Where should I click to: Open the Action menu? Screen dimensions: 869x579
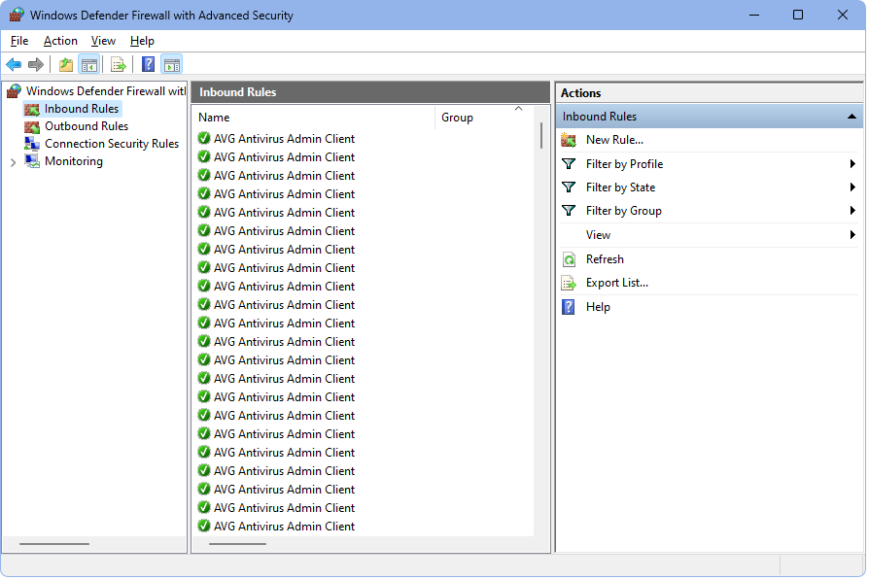pyautogui.click(x=60, y=41)
